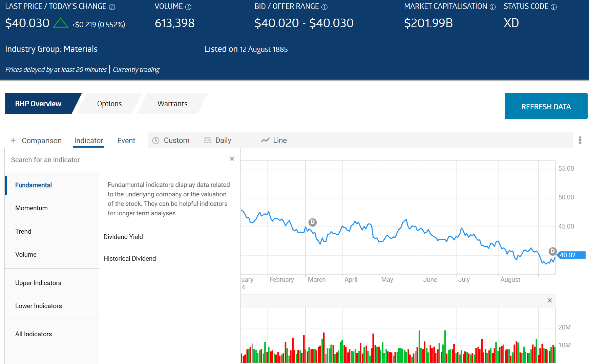Switch to the BHP Overview tab
Image resolution: width=589 pixels, height=364 pixels.
(38, 104)
